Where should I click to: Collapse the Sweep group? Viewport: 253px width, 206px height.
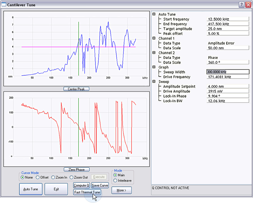tap(154, 82)
